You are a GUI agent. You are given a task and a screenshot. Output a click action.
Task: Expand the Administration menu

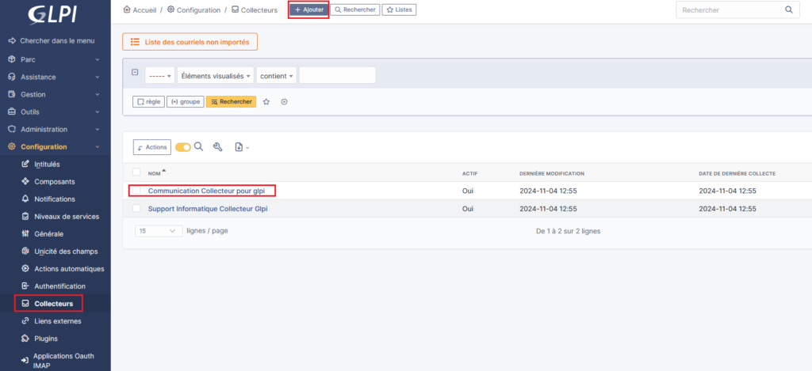click(x=56, y=129)
